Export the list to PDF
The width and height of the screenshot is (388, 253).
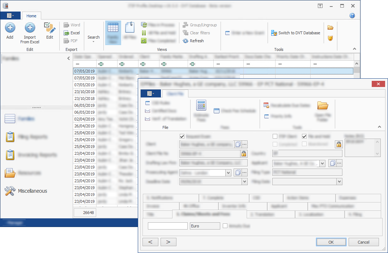tap(71, 41)
